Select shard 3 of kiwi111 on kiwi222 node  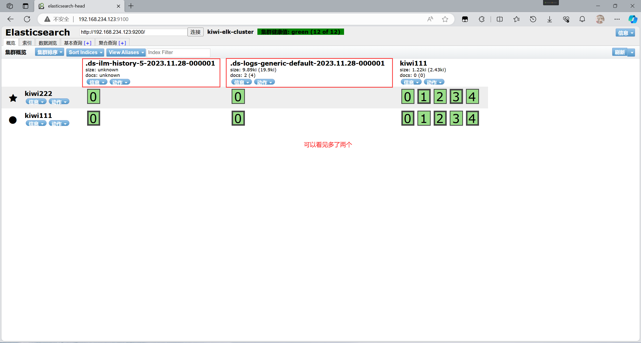(x=456, y=97)
